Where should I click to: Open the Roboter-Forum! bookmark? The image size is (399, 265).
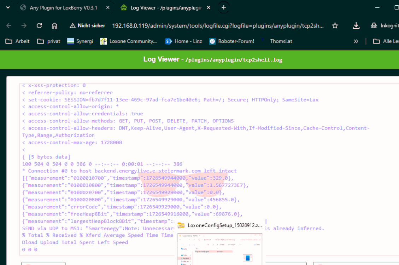pos(231,41)
